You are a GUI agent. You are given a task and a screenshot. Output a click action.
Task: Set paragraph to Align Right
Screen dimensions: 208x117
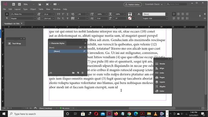pyautogui.click(x=183, y=14)
